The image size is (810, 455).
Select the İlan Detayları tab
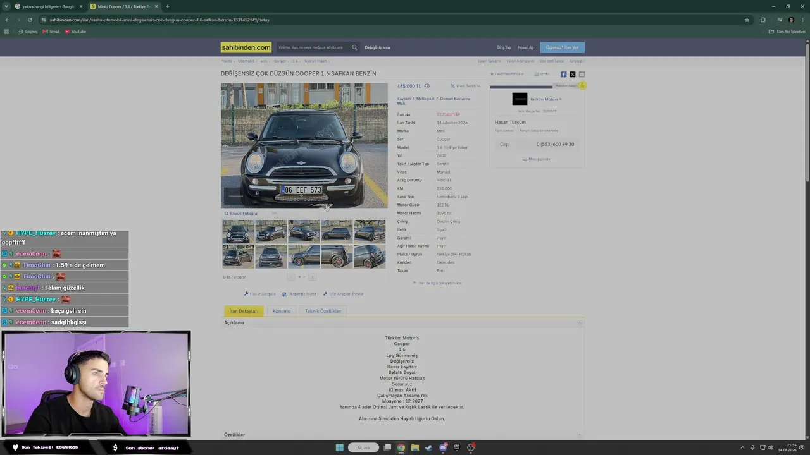(x=244, y=311)
